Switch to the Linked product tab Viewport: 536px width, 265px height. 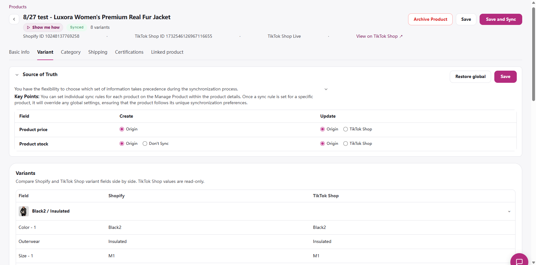pyautogui.click(x=167, y=52)
